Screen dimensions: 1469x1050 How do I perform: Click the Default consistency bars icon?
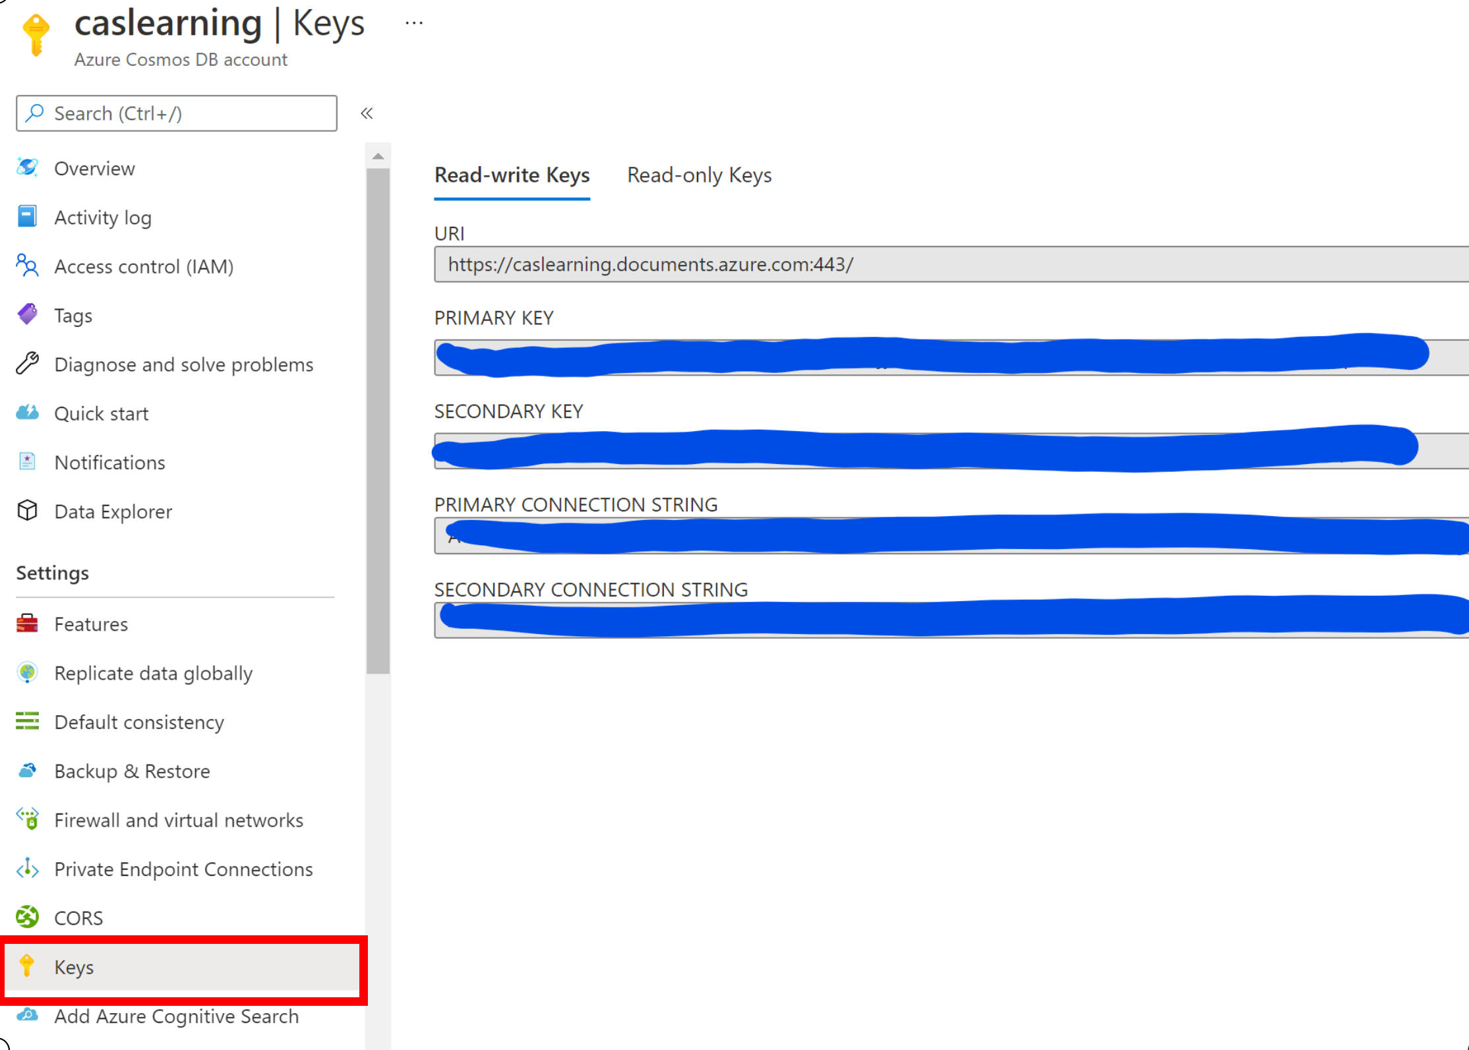pyautogui.click(x=27, y=721)
